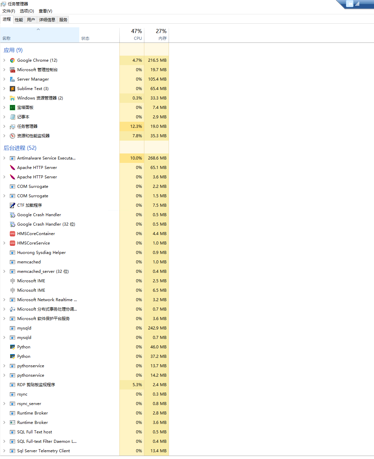Switch to the 详细信息 tab
The width and height of the screenshot is (374, 459).
(47, 20)
